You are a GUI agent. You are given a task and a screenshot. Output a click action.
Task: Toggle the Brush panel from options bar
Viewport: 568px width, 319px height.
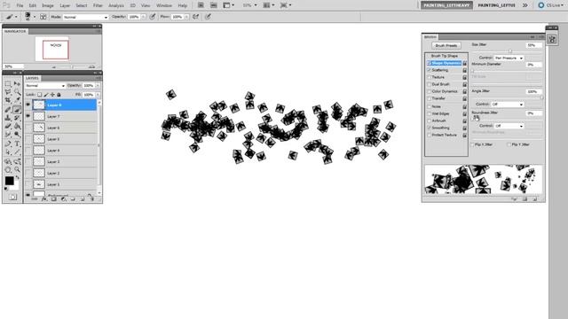pyautogui.click(x=43, y=17)
